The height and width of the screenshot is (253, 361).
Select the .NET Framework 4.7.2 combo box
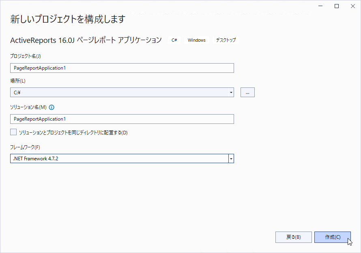[122, 159]
